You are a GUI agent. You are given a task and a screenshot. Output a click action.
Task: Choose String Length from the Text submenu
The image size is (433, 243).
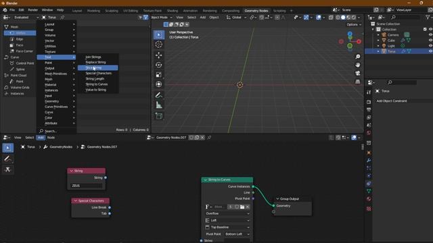point(97,79)
